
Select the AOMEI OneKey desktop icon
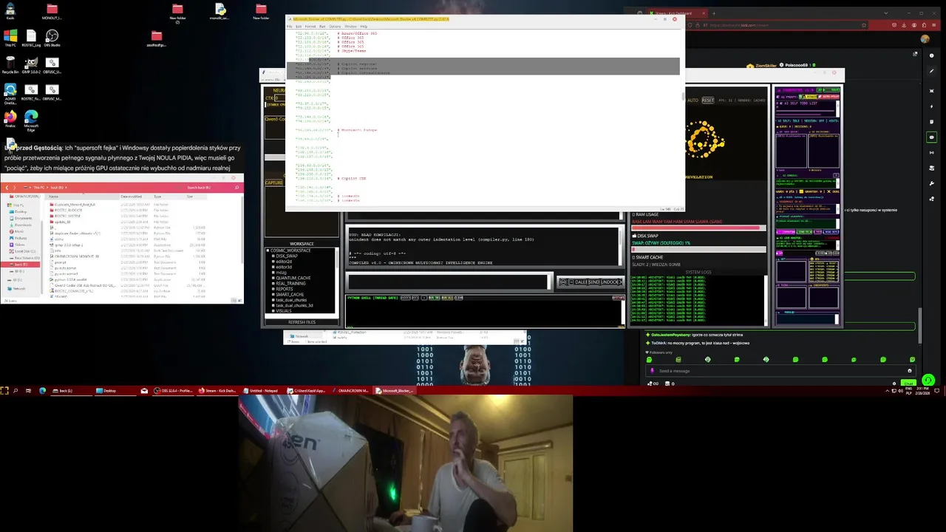tap(10, 92)
